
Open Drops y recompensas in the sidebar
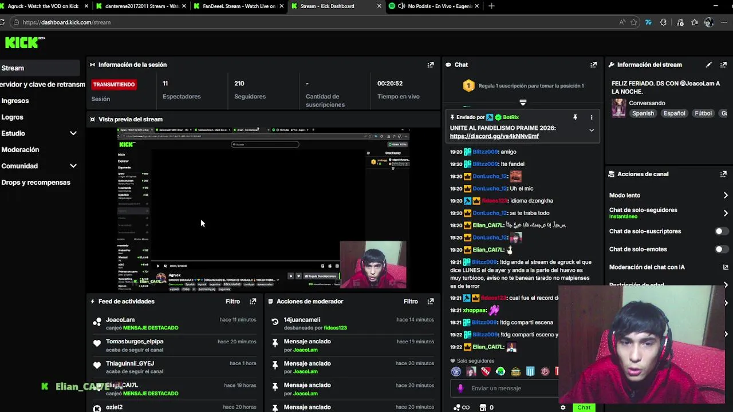[x=36, y=183]
